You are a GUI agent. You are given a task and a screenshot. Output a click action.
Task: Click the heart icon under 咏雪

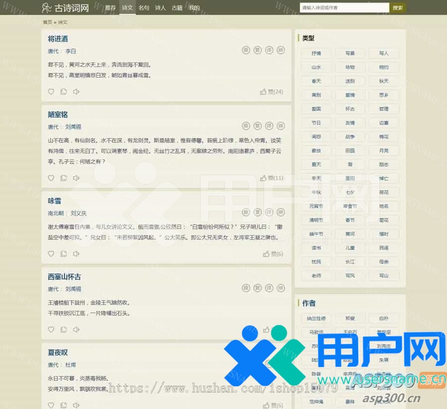click(51, 254)
